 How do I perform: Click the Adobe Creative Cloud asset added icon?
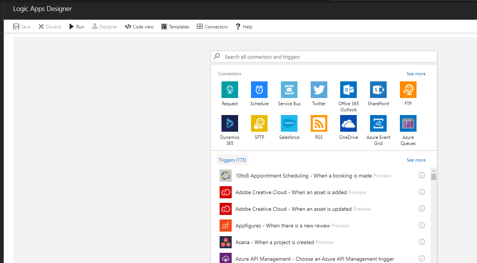tap(226, 192)
